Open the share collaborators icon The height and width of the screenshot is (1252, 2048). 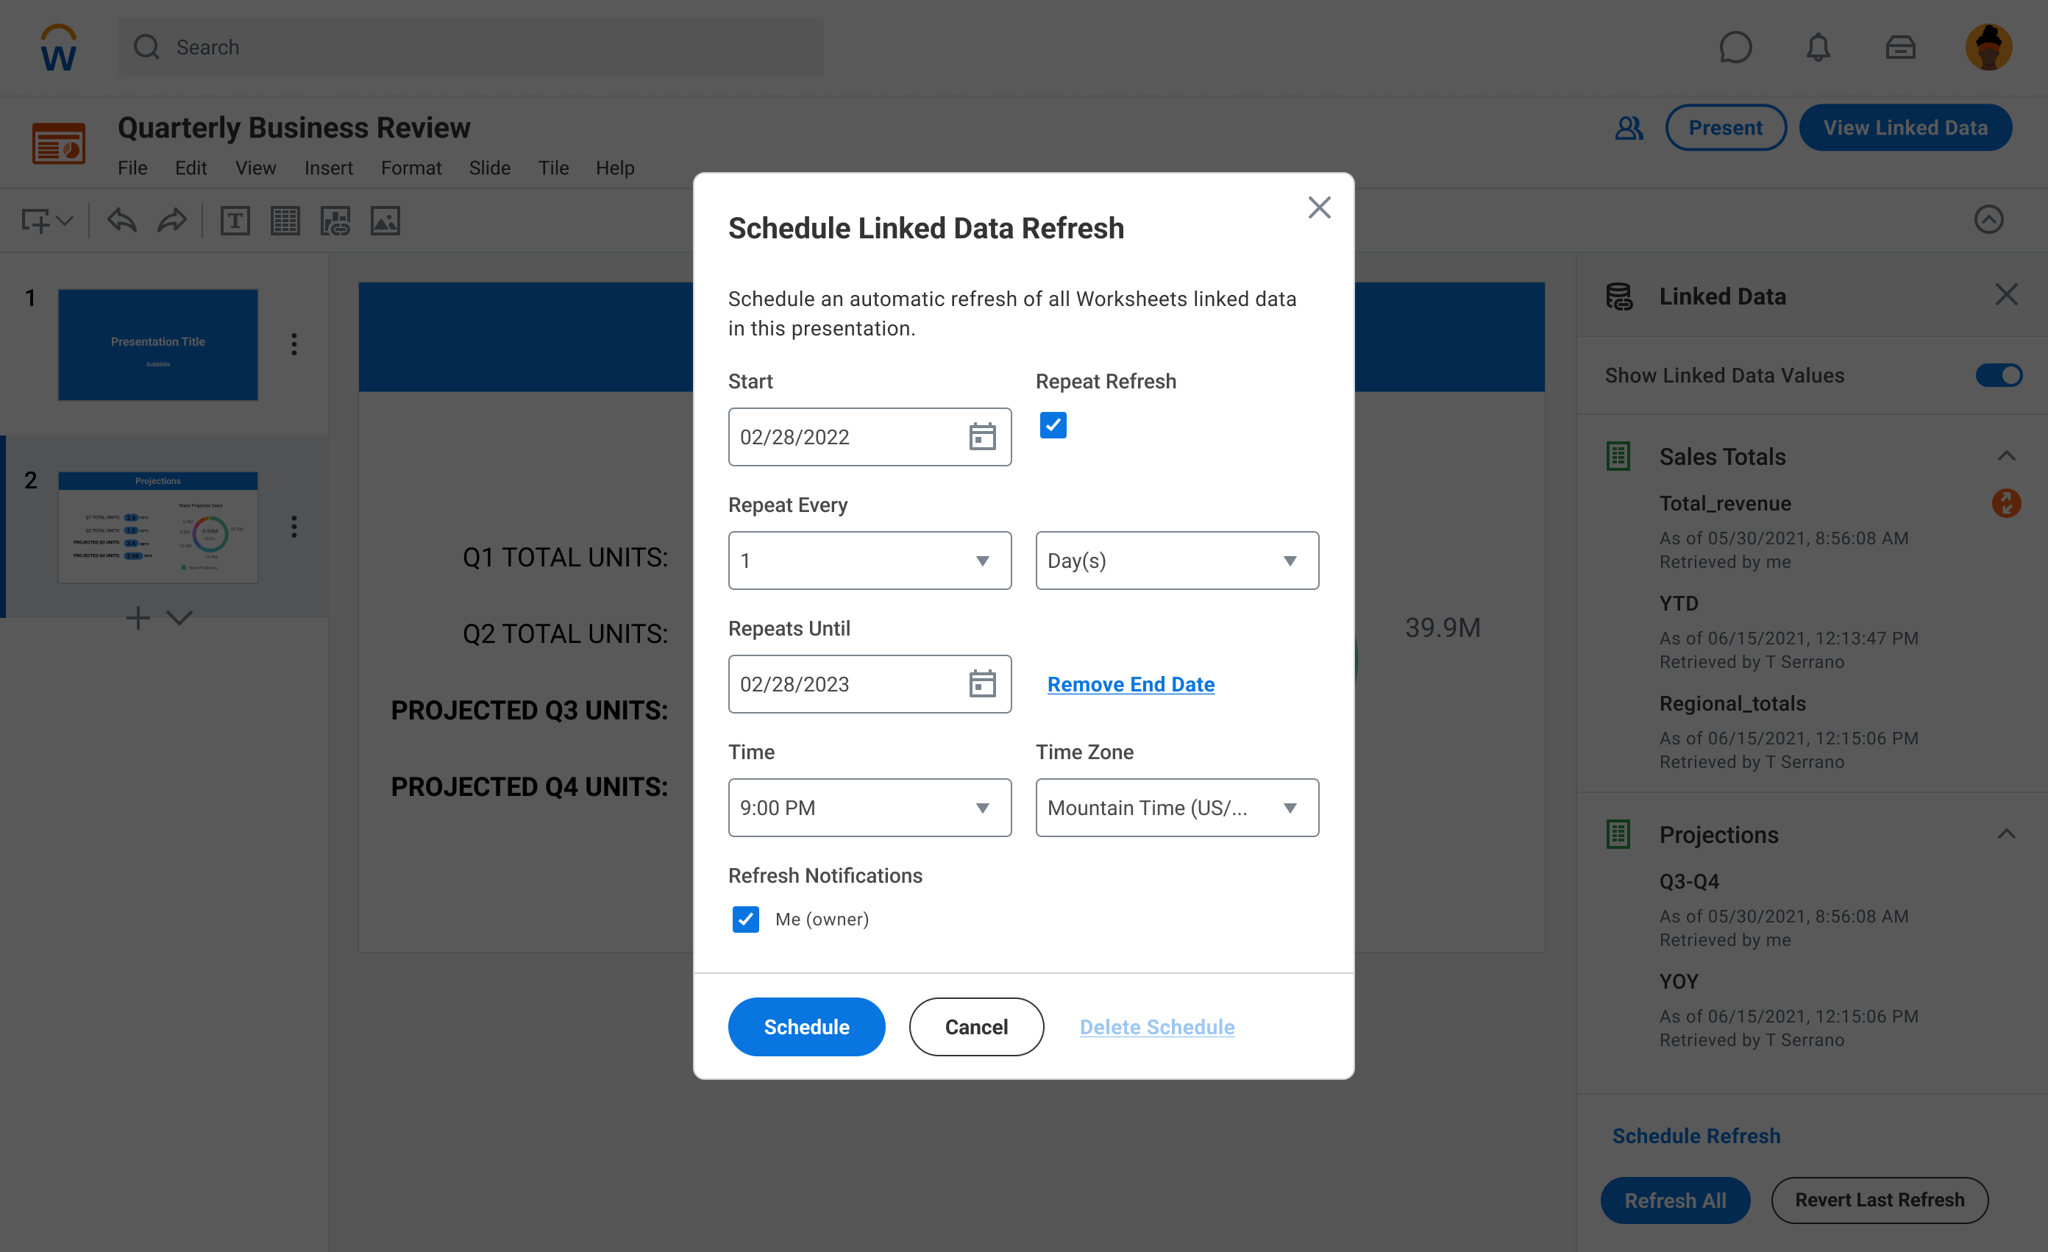[1628, 127]
